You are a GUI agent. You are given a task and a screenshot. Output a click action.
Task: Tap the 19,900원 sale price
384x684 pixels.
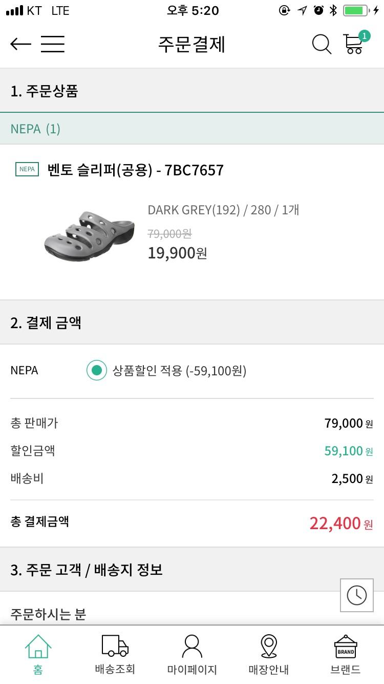coord(177,253)
